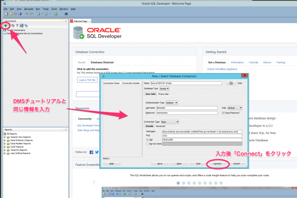The image size is (297, 198).
Task: Click the dialog's Help button
Action: (x=111, y=164)
